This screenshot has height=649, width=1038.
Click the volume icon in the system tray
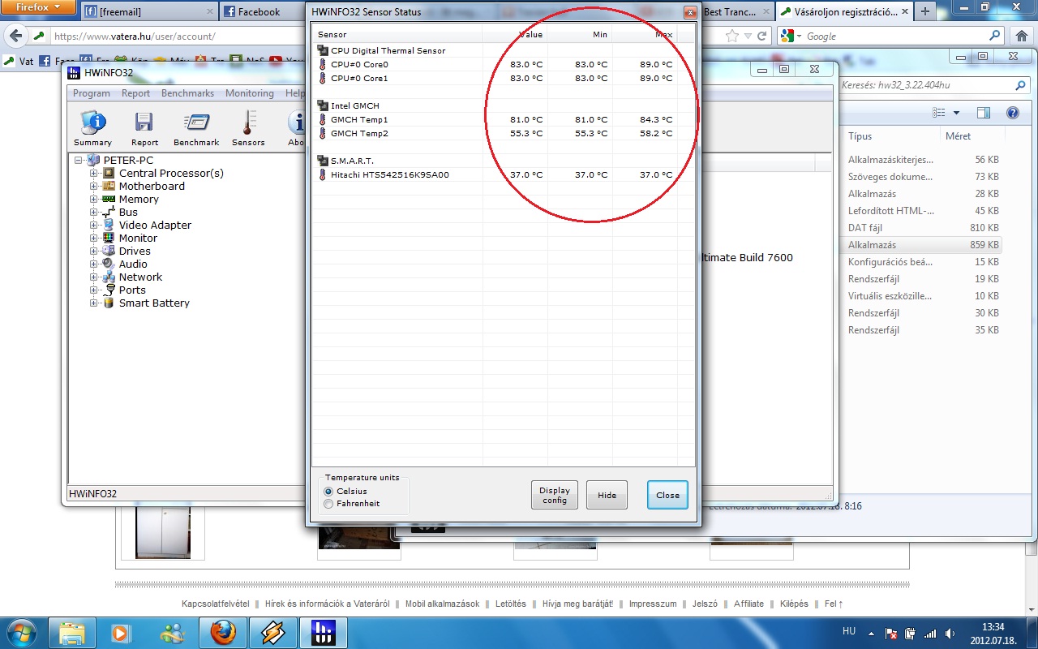tap(950, 633)
